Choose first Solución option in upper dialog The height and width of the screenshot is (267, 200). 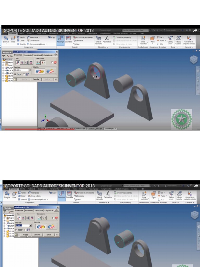tap(40, 71)
